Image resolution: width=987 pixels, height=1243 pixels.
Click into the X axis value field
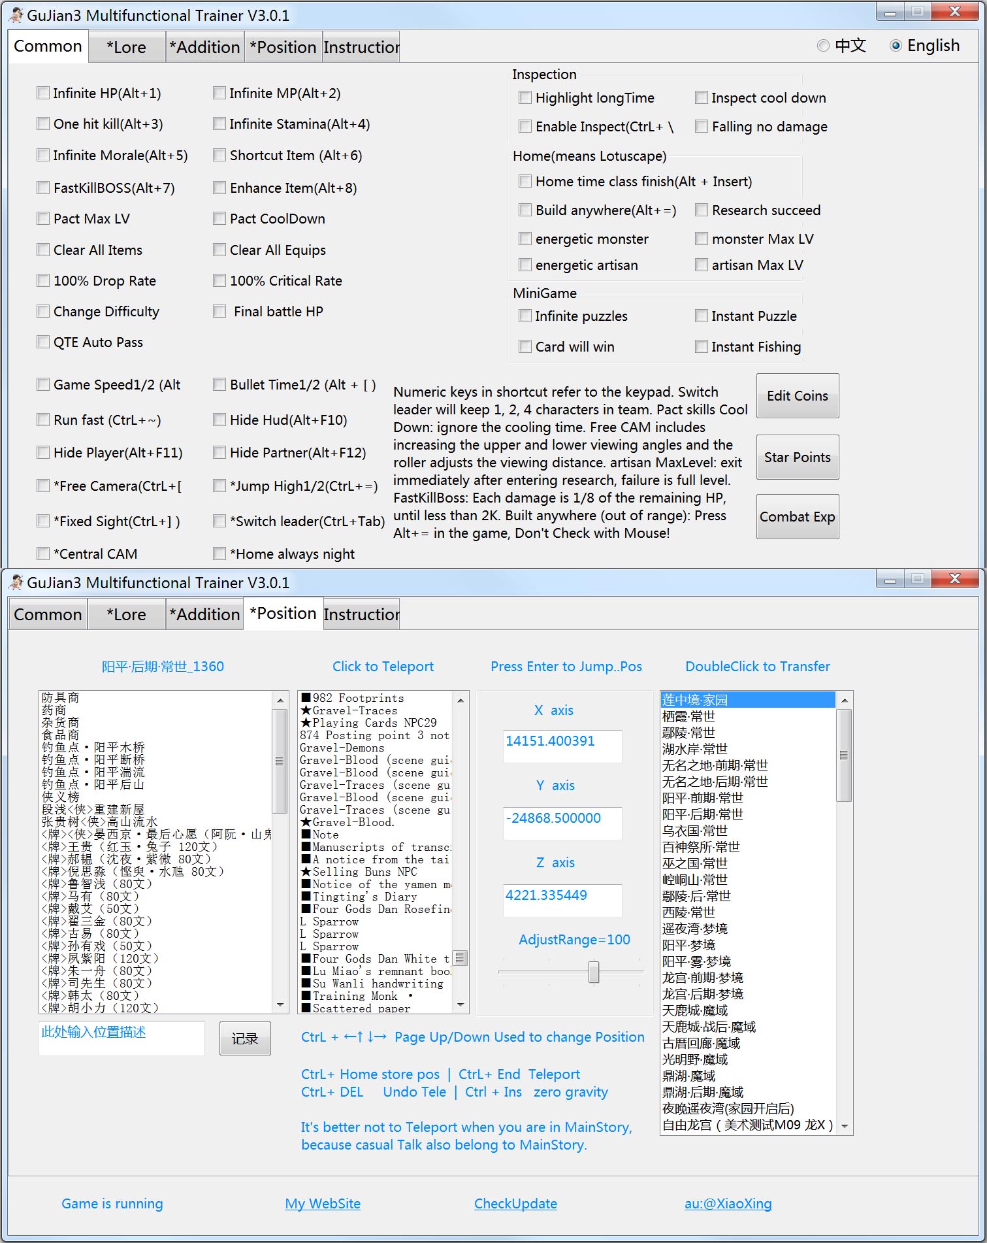562,746
